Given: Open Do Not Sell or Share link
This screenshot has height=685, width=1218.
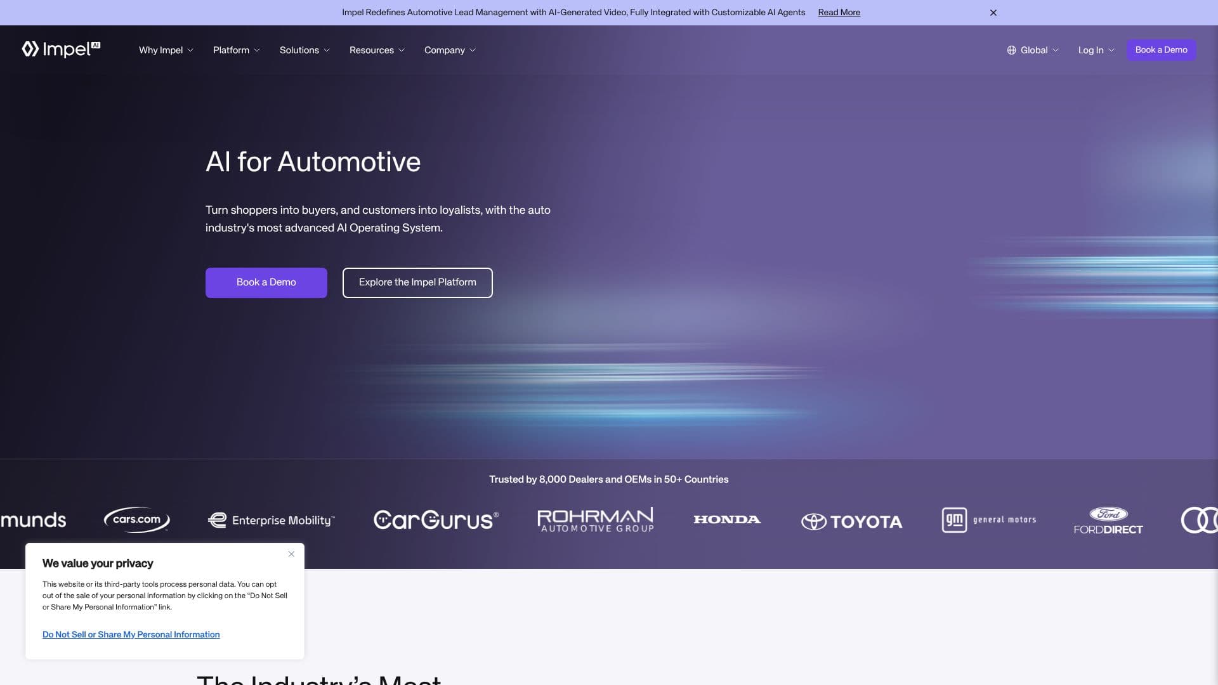Looking at the screenshot, I should [x=131, y=634].
